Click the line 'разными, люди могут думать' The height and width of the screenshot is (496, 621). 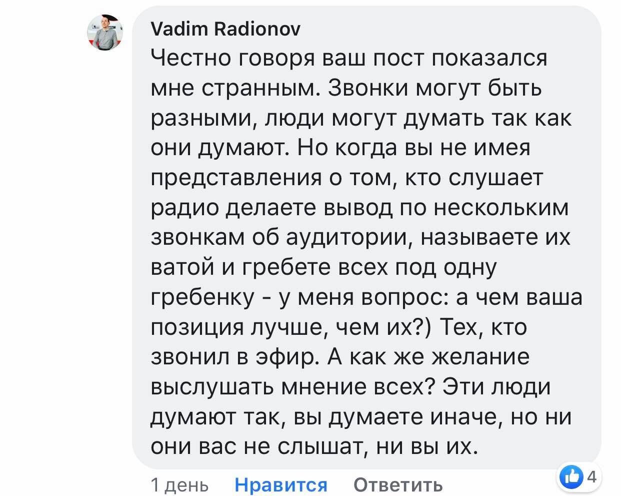pos(361,119)
